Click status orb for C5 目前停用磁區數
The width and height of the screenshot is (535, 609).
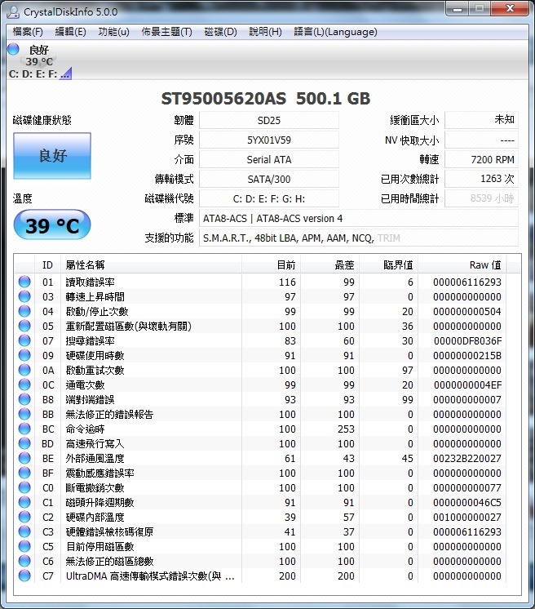click(x=24, y=546)
